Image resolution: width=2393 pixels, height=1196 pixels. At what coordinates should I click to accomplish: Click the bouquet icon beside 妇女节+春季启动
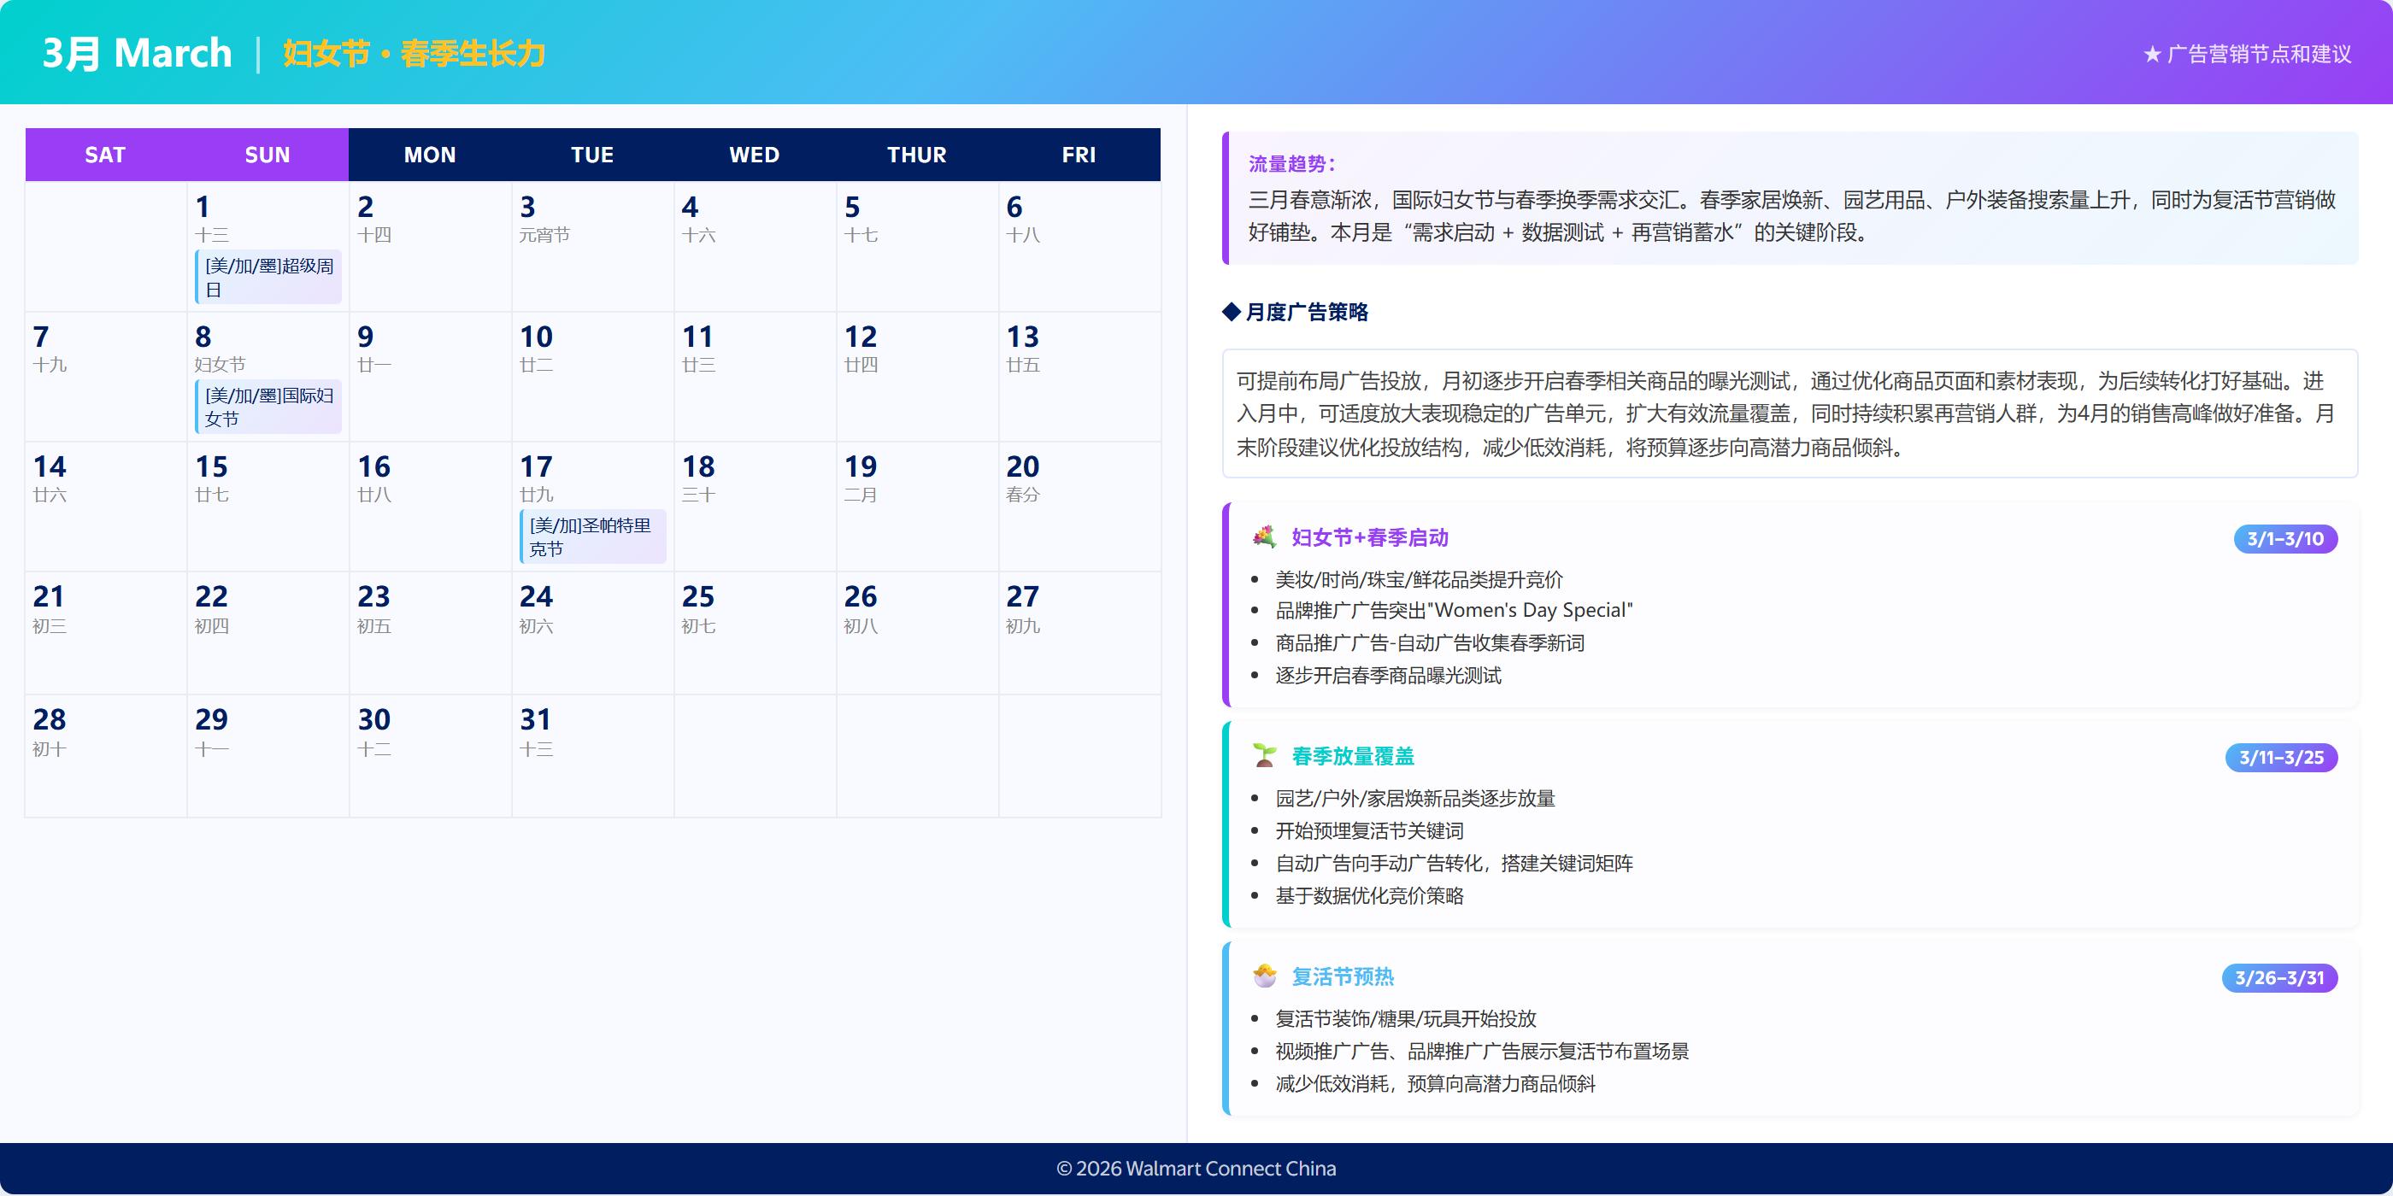tap(1261, 536)
